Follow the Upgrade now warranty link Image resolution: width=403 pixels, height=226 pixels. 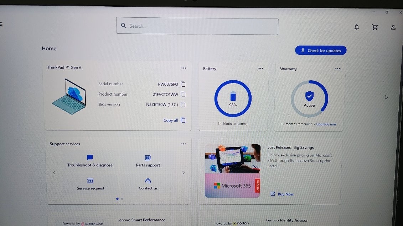click(x=326, y=124)
